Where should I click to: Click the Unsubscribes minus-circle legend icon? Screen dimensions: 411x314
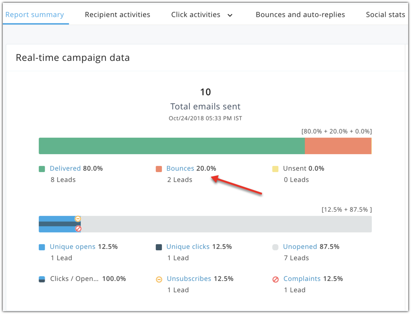coord(159,279)
